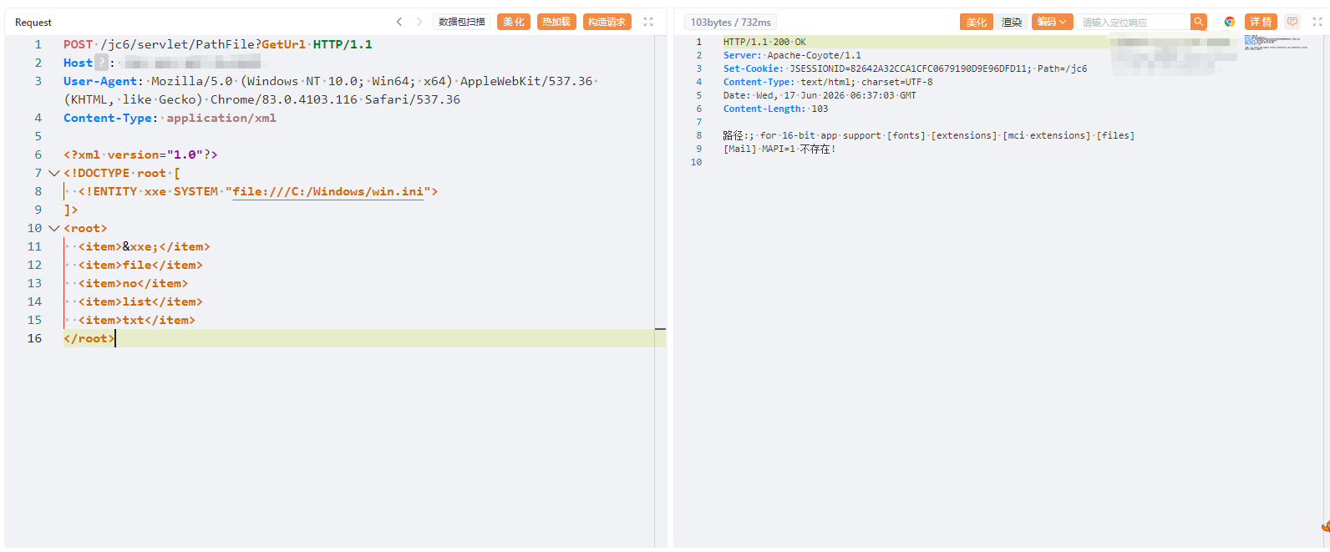Click the closing </root> tag on line 16

tap(89, 338)
